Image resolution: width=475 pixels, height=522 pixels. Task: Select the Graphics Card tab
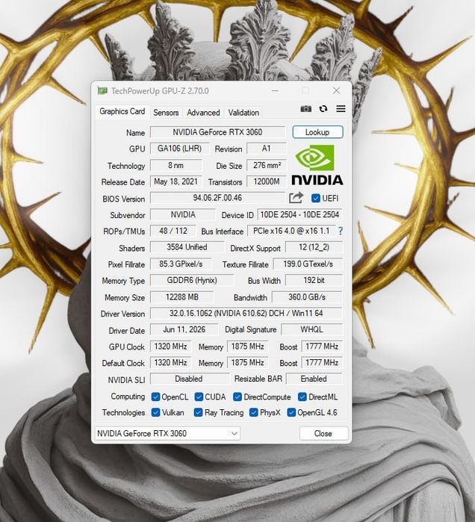(x=122, y=111)
